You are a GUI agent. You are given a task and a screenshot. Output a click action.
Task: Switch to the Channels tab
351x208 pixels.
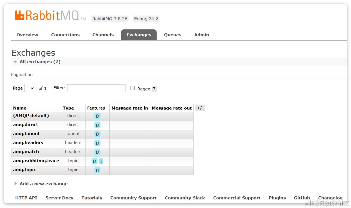(x=103, y=35)
